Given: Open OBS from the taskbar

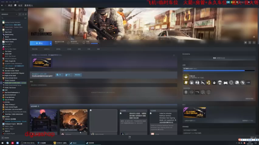Looking at the screenshot, I should (x=28, y=143).
